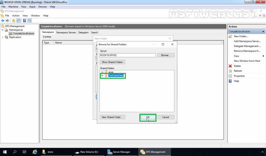Switch to the Namespace tab
The height and width of the screenshot is (156, 266).
(x=48, y=32)
